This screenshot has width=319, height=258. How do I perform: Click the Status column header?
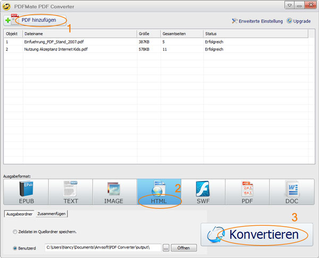[x=256, y=34]
